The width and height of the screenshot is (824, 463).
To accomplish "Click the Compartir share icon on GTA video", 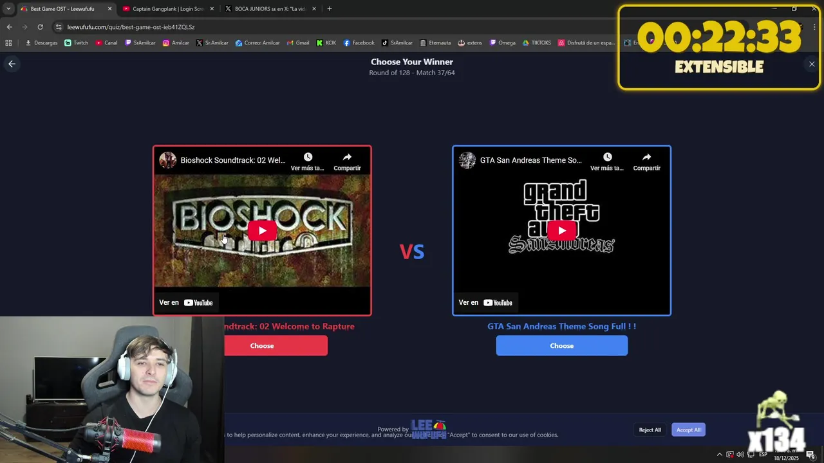I will 646,157.
